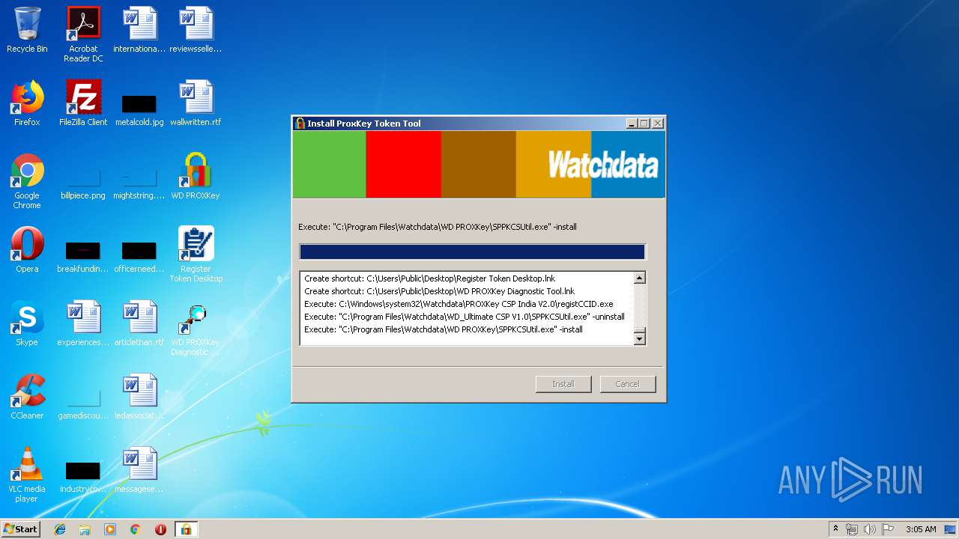Open Register Token Desktop shortcut

click(196, 255)
